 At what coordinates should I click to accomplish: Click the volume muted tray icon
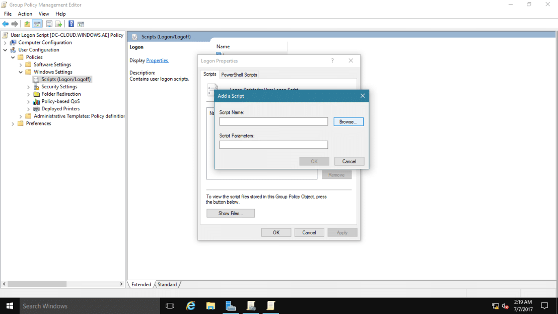coord(505,306)
